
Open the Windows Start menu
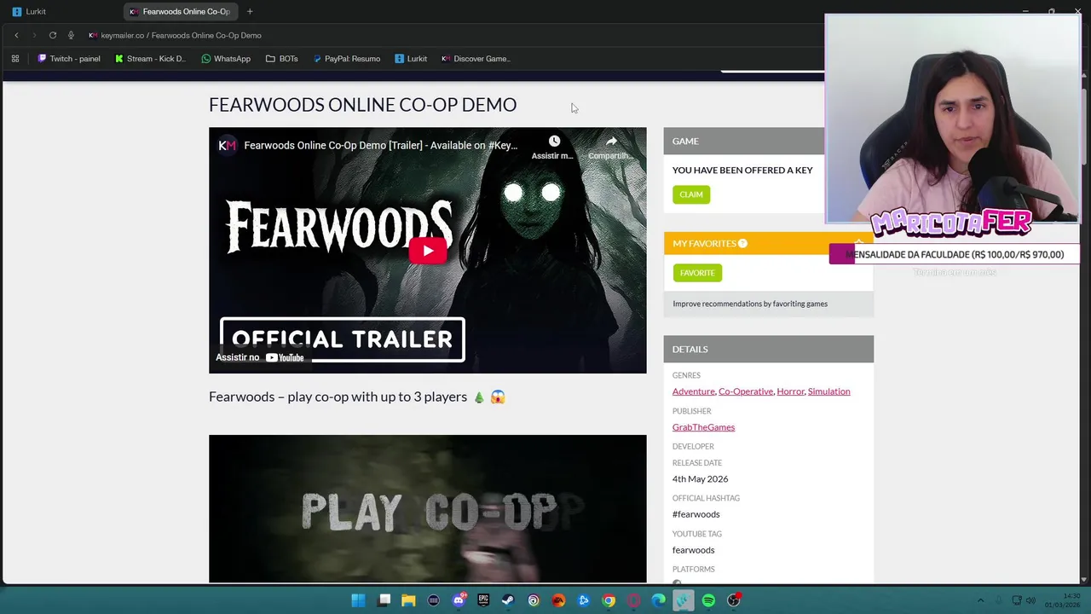click(x=358, y=600)
